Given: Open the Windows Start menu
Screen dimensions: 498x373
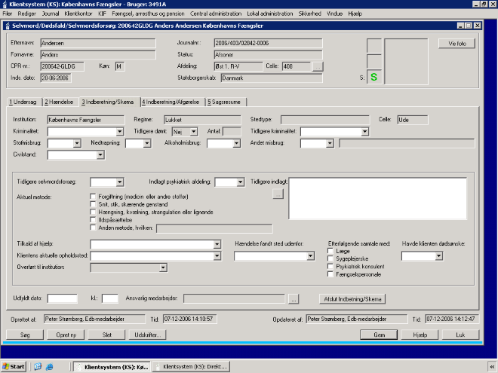Looking at the screenshot, I should [14, 366].
